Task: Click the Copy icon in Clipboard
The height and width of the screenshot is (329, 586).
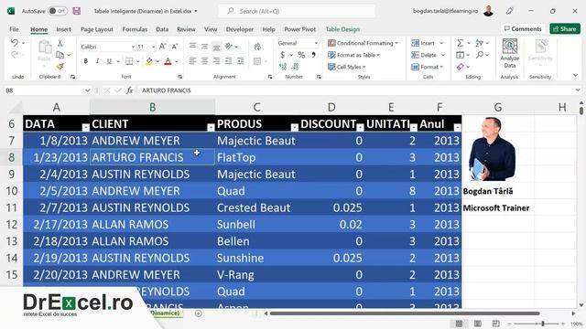Action: [x=60, y=55]
